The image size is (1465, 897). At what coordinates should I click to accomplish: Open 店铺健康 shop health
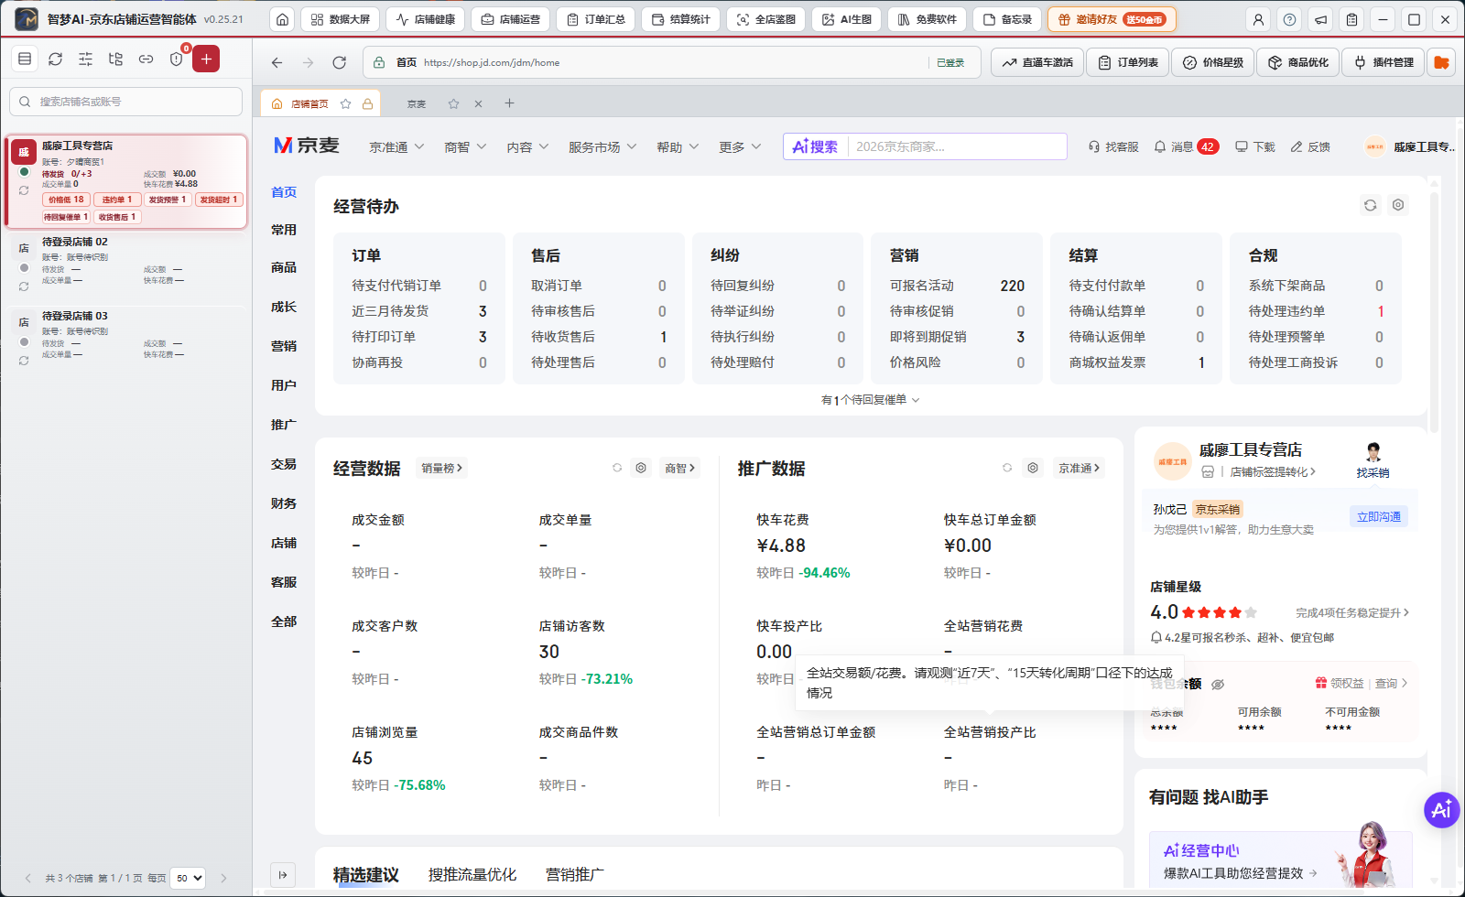[426, 19]
